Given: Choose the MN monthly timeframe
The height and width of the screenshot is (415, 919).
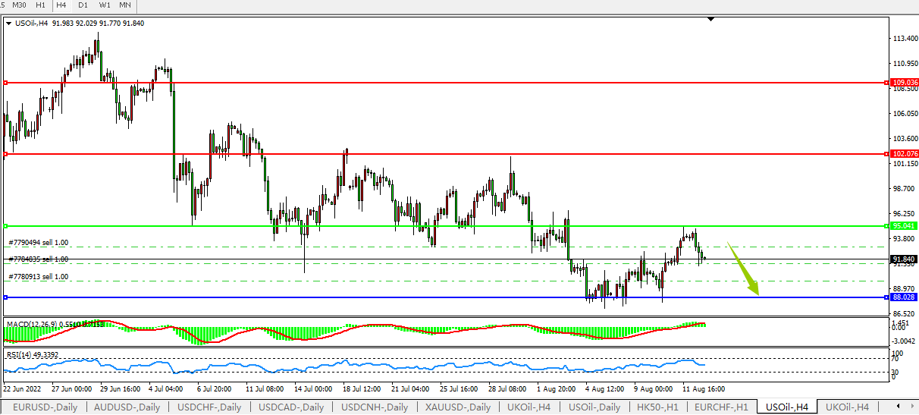Looking at the screenshot, I should [125, 5].
